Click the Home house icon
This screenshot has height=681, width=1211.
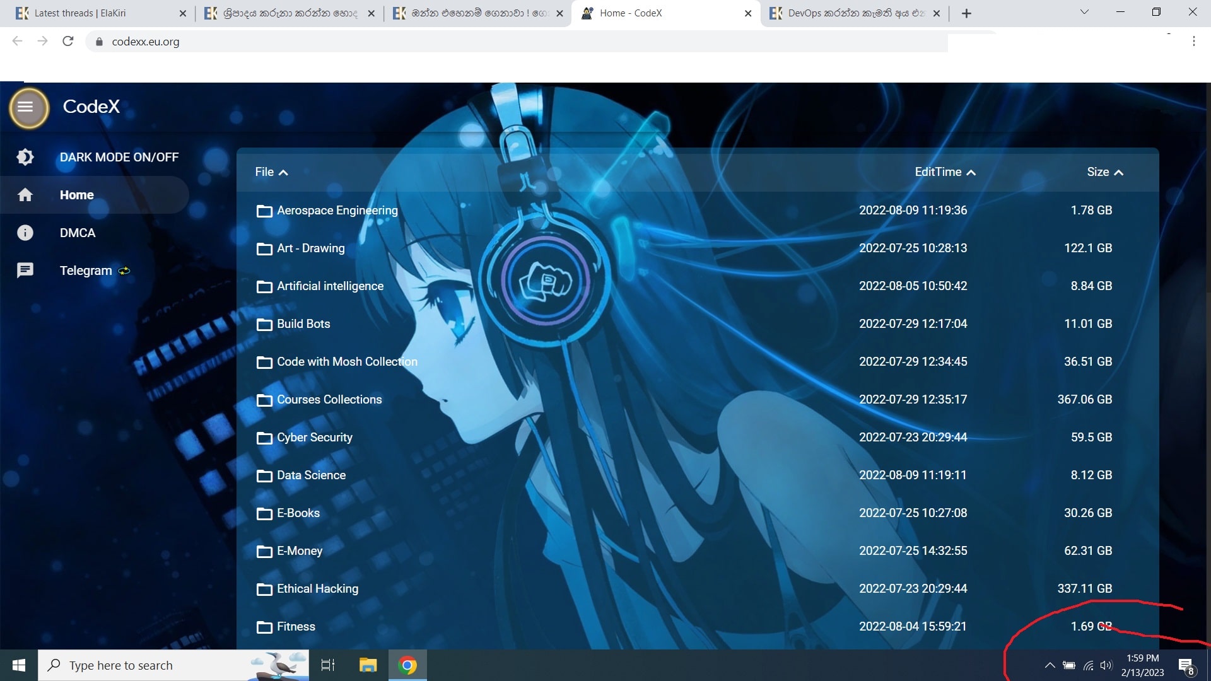coord(25,195)
